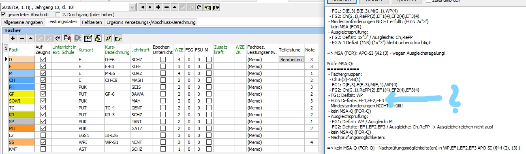Switch to 'Allgemeine Angaben' tab
This screenshot has width=526, height=154.
(23, 22)
